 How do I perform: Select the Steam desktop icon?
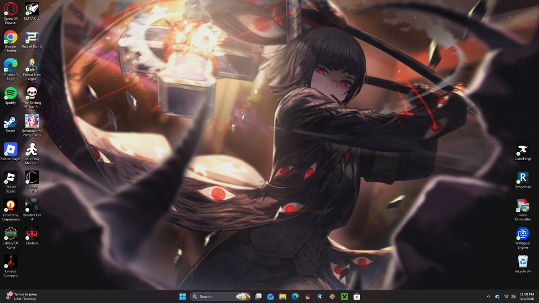(10, 123)
